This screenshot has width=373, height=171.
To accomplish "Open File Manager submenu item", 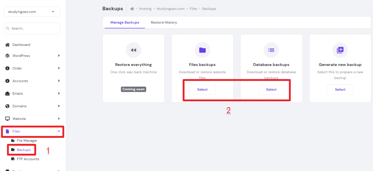I will point(27,141).
